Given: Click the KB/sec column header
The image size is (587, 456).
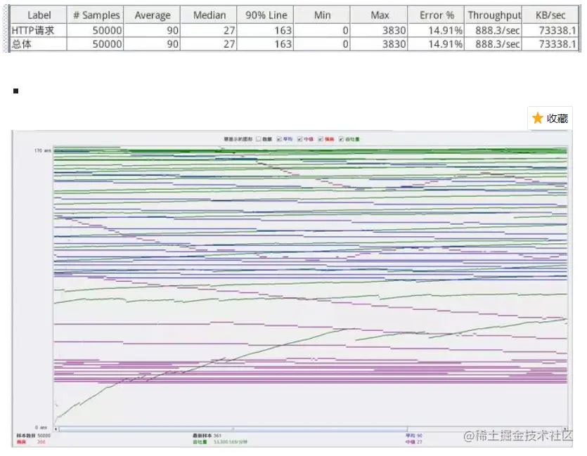Looking at the screenshot, I should click(550, 15).
